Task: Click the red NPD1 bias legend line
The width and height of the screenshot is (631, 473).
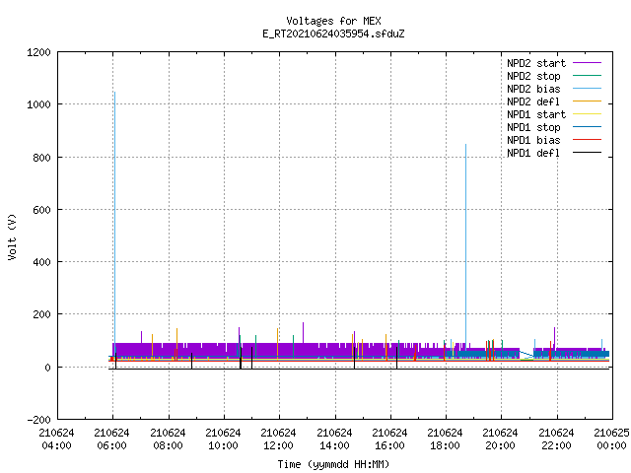Action: 587,140
